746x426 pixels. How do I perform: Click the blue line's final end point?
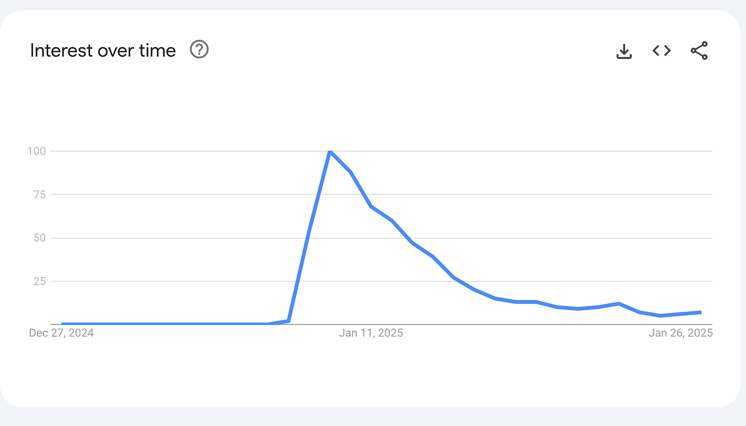(700, 312)
